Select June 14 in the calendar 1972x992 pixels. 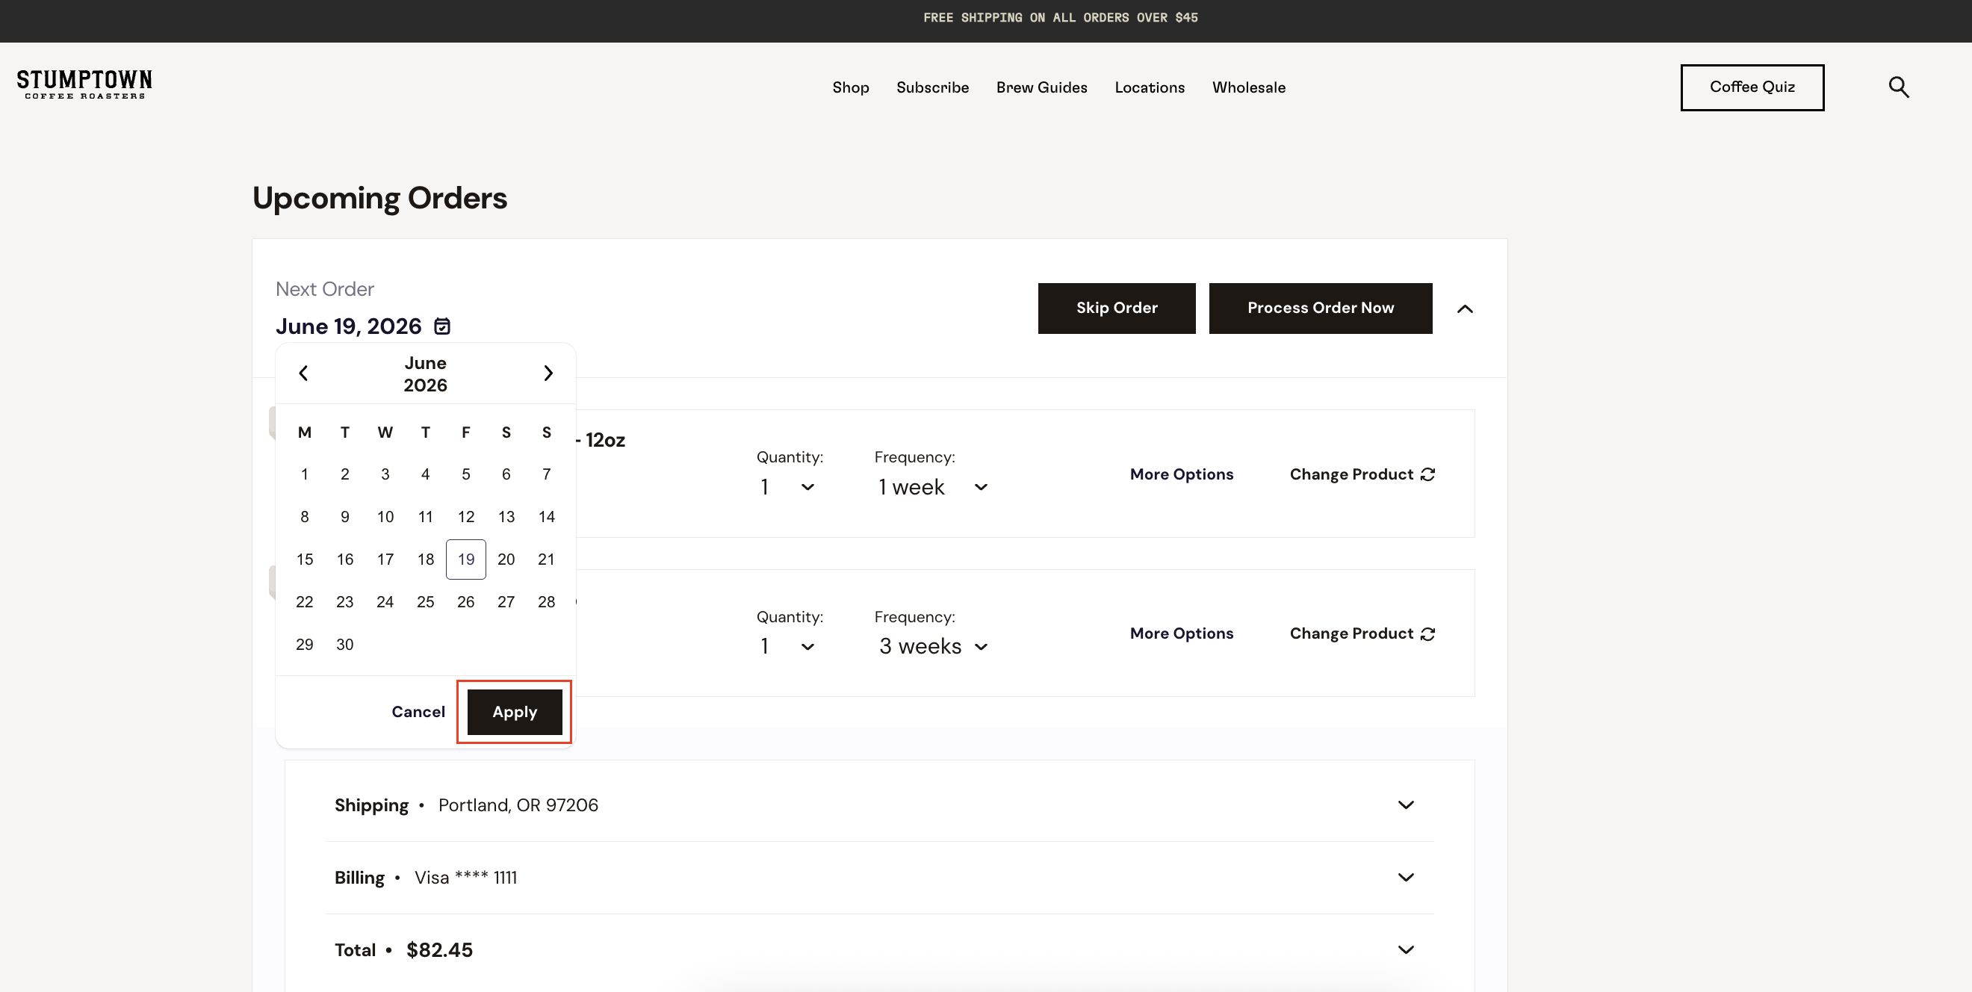547,518
